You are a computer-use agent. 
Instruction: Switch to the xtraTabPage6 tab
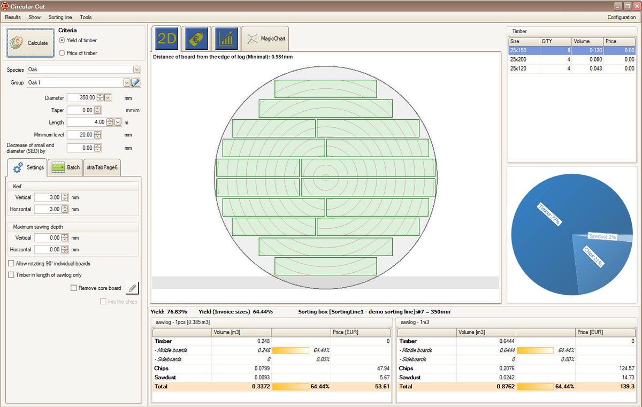[x=102, y=167]
